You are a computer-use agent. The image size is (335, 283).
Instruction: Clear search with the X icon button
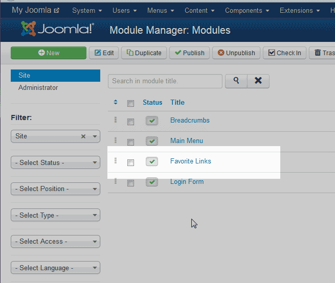(x=258, y=81)
